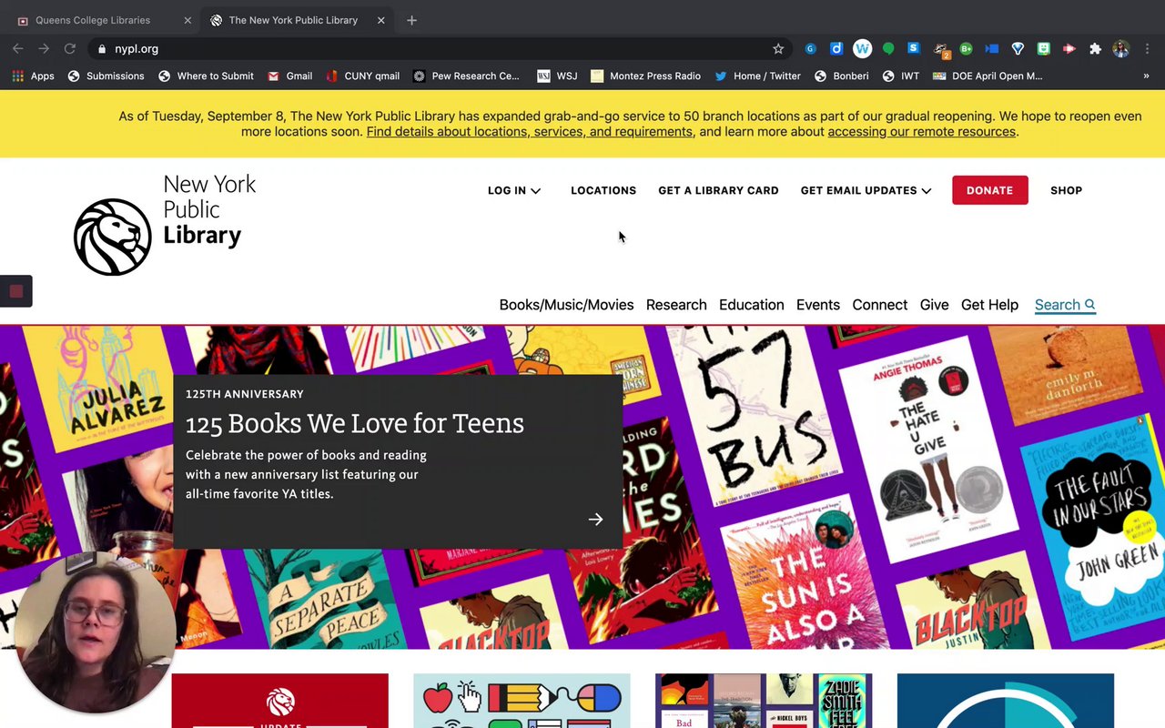Click the white circle W extension icon
Image resolution: width=1165 pixels, height=728 pixels.
(862, 48)
